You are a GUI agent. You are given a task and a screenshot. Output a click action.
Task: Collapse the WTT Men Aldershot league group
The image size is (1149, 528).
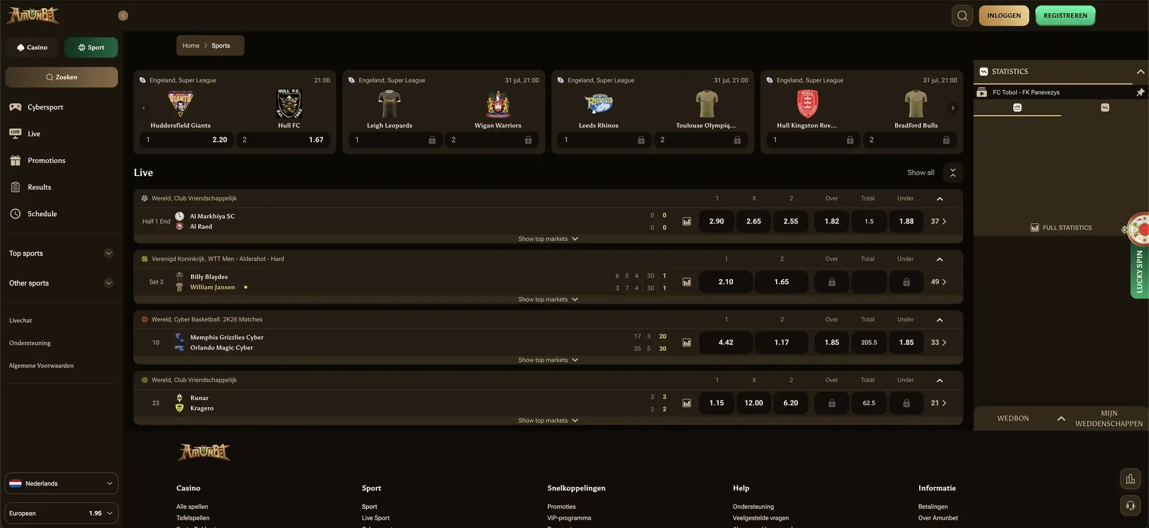[x=940, y=259]
